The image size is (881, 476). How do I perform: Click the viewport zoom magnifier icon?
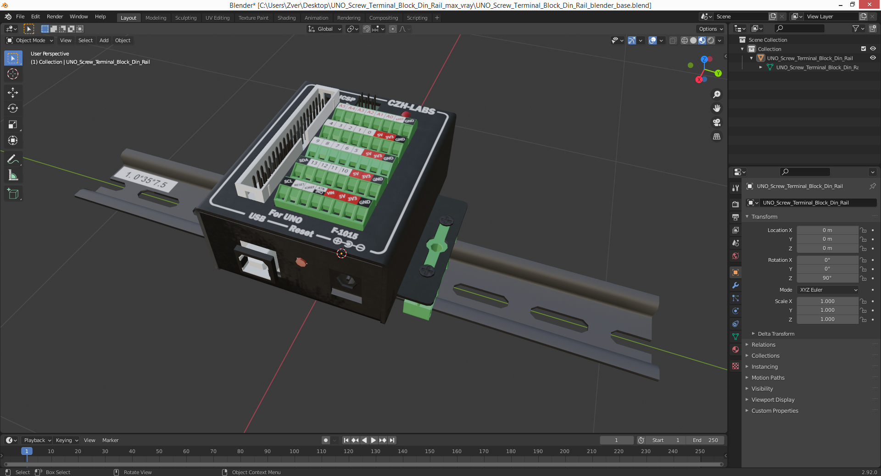pos(716,94)
